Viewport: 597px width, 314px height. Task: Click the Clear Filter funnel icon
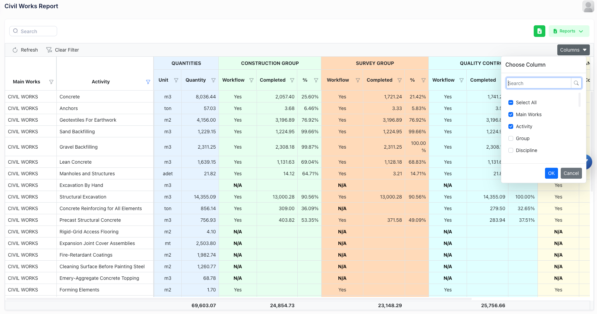pos(49,50)
